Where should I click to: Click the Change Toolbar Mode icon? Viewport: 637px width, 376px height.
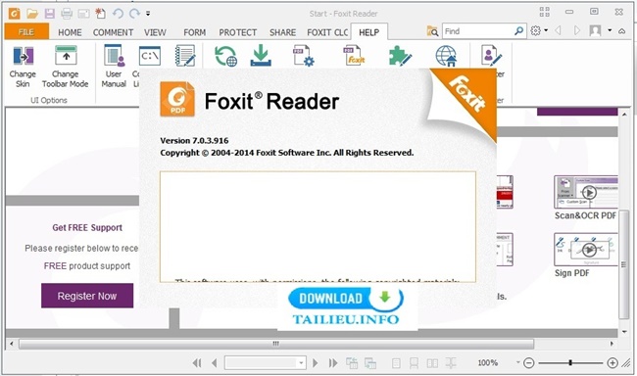[x=66, y=56]
